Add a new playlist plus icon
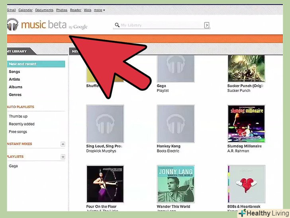The image size is (290, 218). tap(63, 157)
